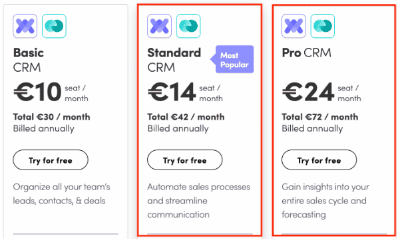Click the Total €42 / month text
Screen dimensions: 398x240
186,117
